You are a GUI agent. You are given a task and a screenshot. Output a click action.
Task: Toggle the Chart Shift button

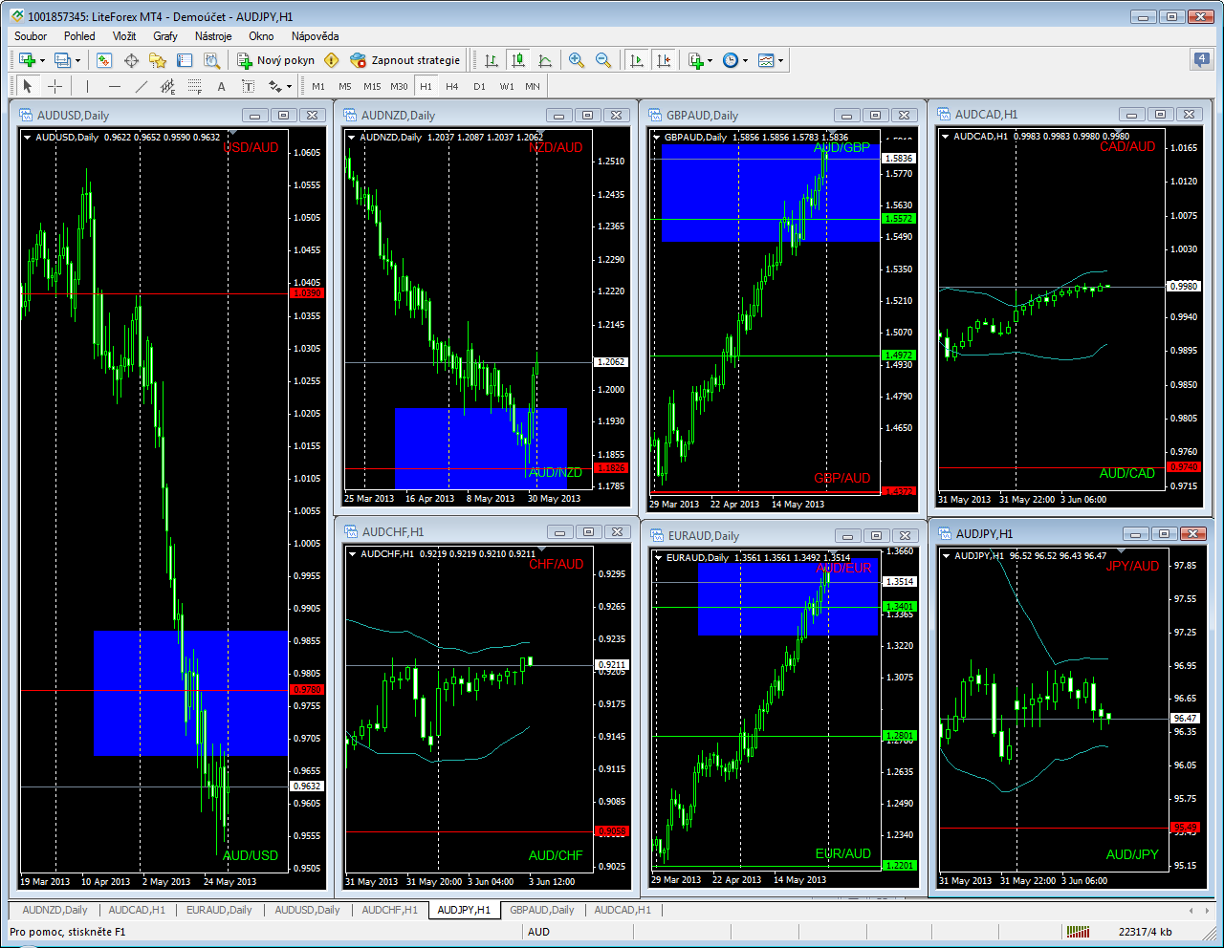coord(664,60)
